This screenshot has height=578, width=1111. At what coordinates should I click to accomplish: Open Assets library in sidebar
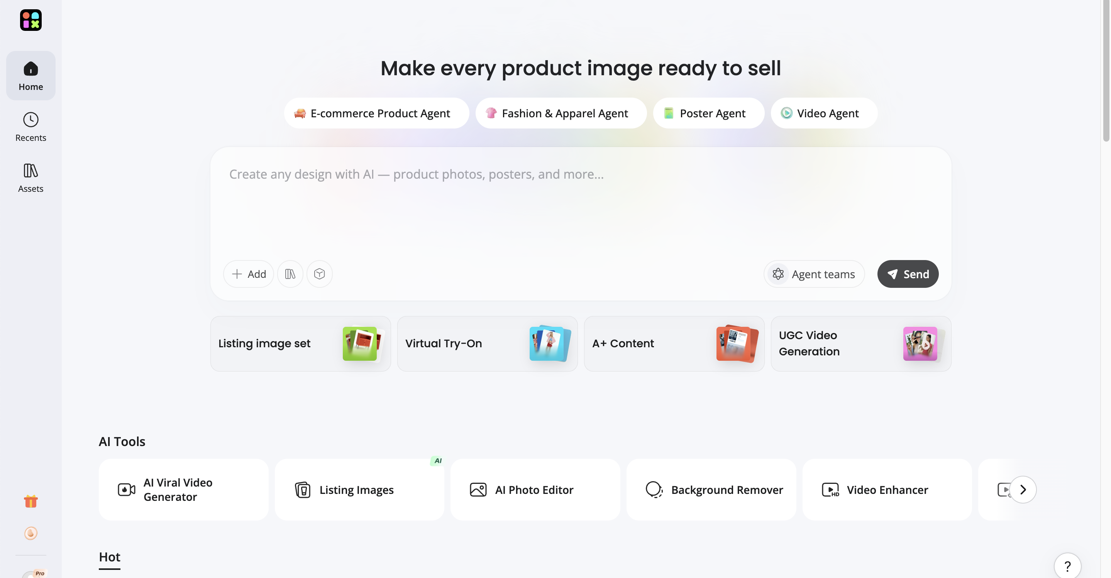pyautogui.click(x=30, y=177)
